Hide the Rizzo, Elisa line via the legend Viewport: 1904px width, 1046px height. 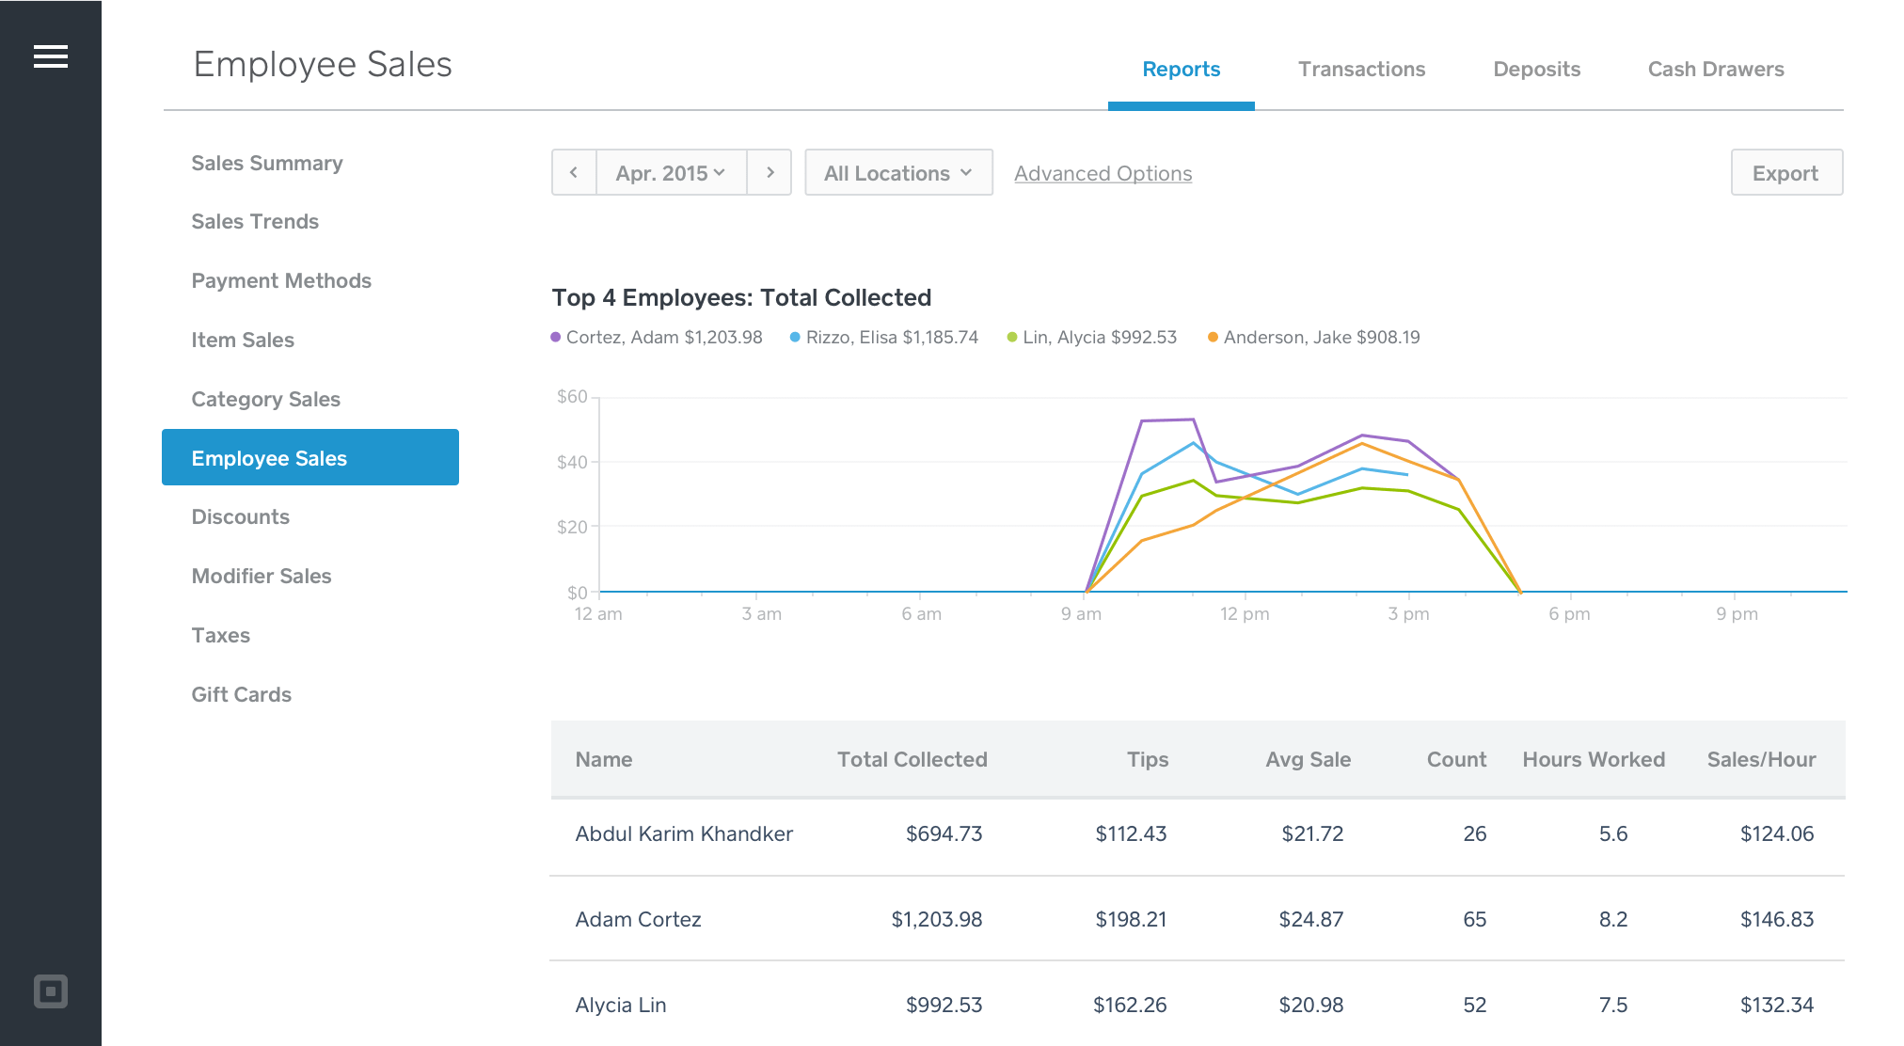882,337
